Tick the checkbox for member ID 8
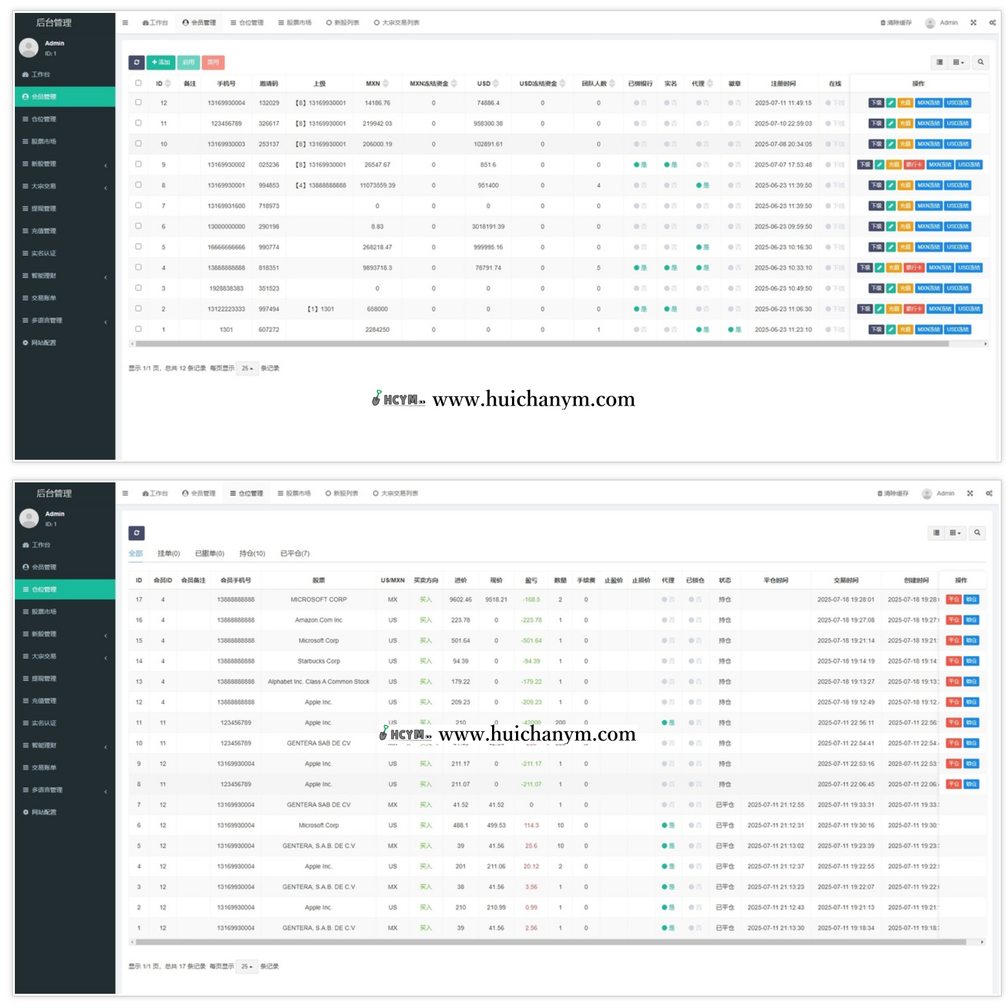This screenshot has height=1008, width=1008. (x=138, y=185)
